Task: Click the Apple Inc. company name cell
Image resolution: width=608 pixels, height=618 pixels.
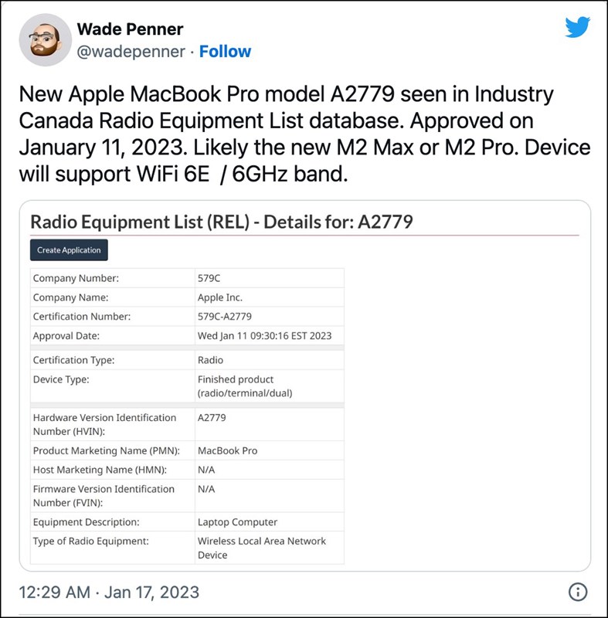Action: (270, 297)
